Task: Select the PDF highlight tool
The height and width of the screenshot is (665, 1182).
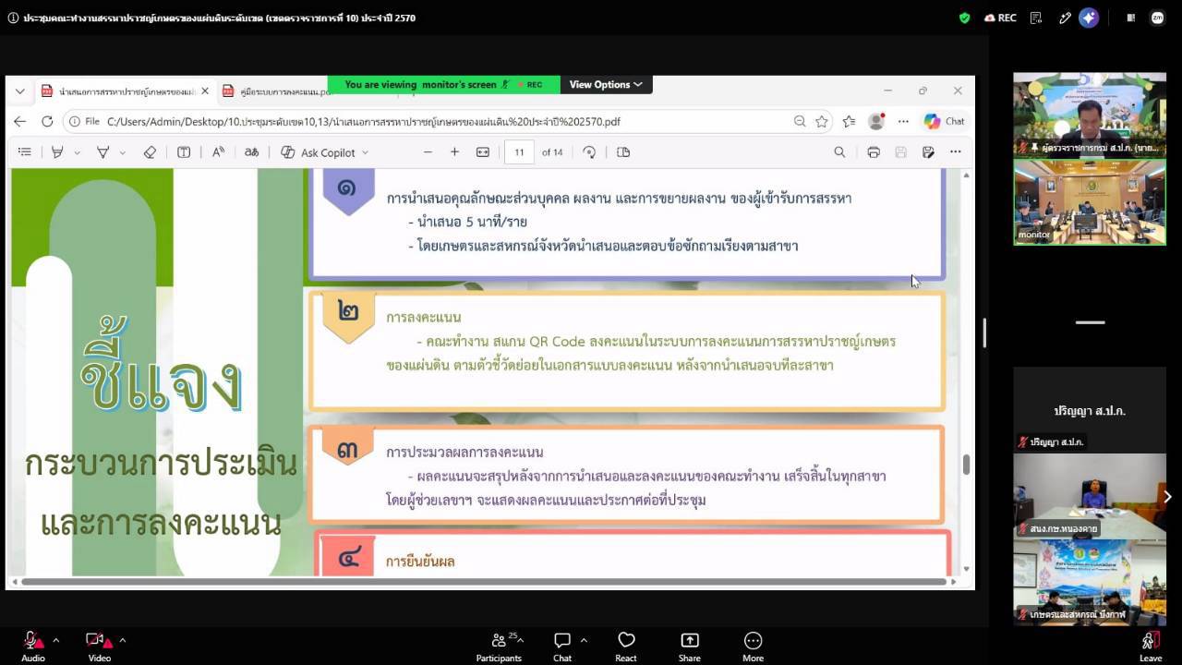Action: 57,152
